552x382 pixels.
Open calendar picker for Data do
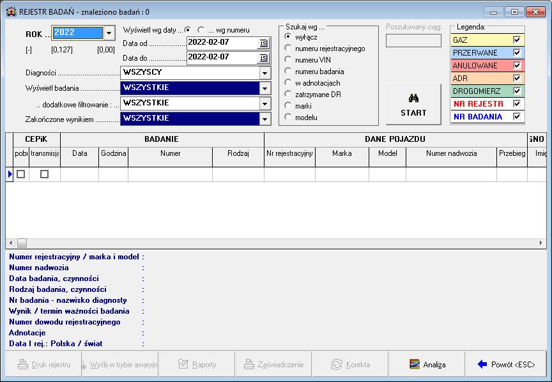point(263,57)
